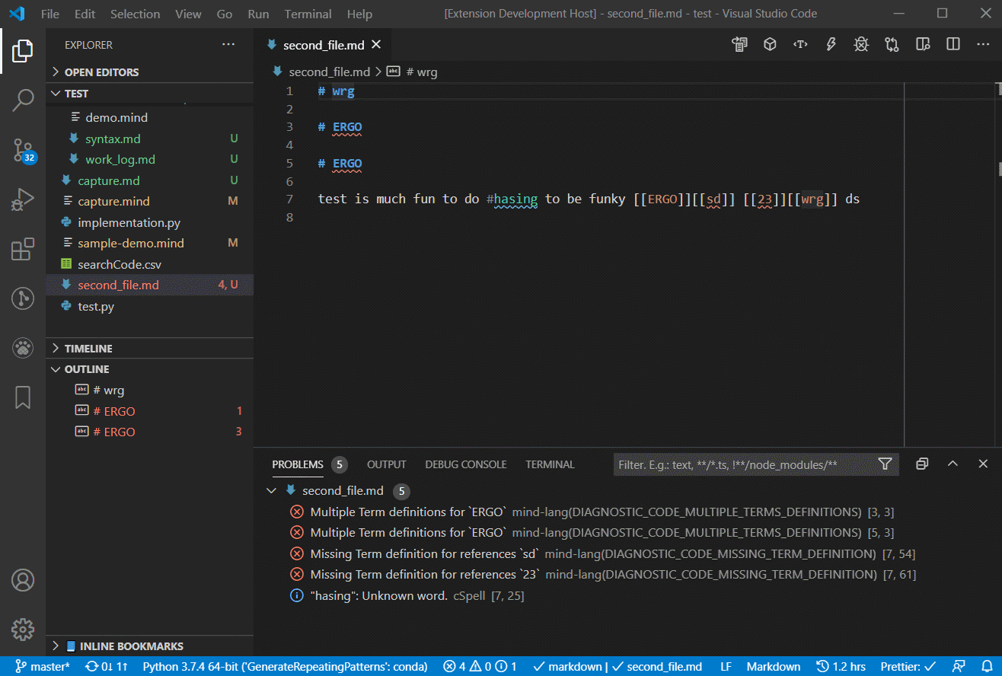Open the Run and Debug view
Viewport: 1002px width, 676px height.
pos(23,199)
